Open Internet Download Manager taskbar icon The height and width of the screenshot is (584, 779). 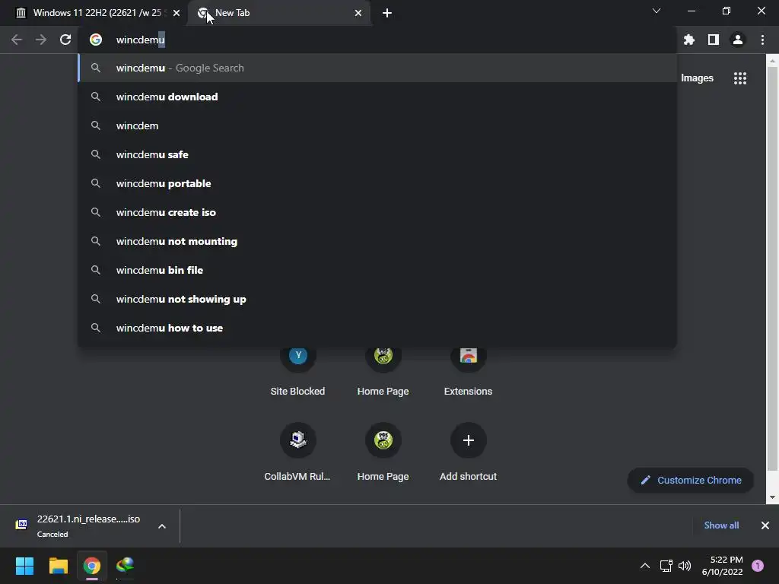[x=126, y=566]
